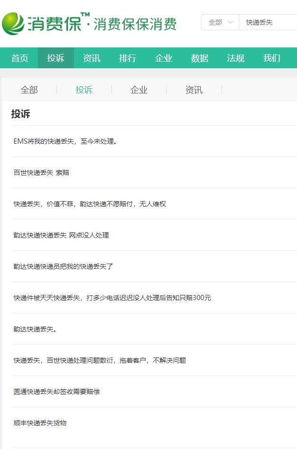
Task: Click the 投诉 section heading
Action: (20, 114)
